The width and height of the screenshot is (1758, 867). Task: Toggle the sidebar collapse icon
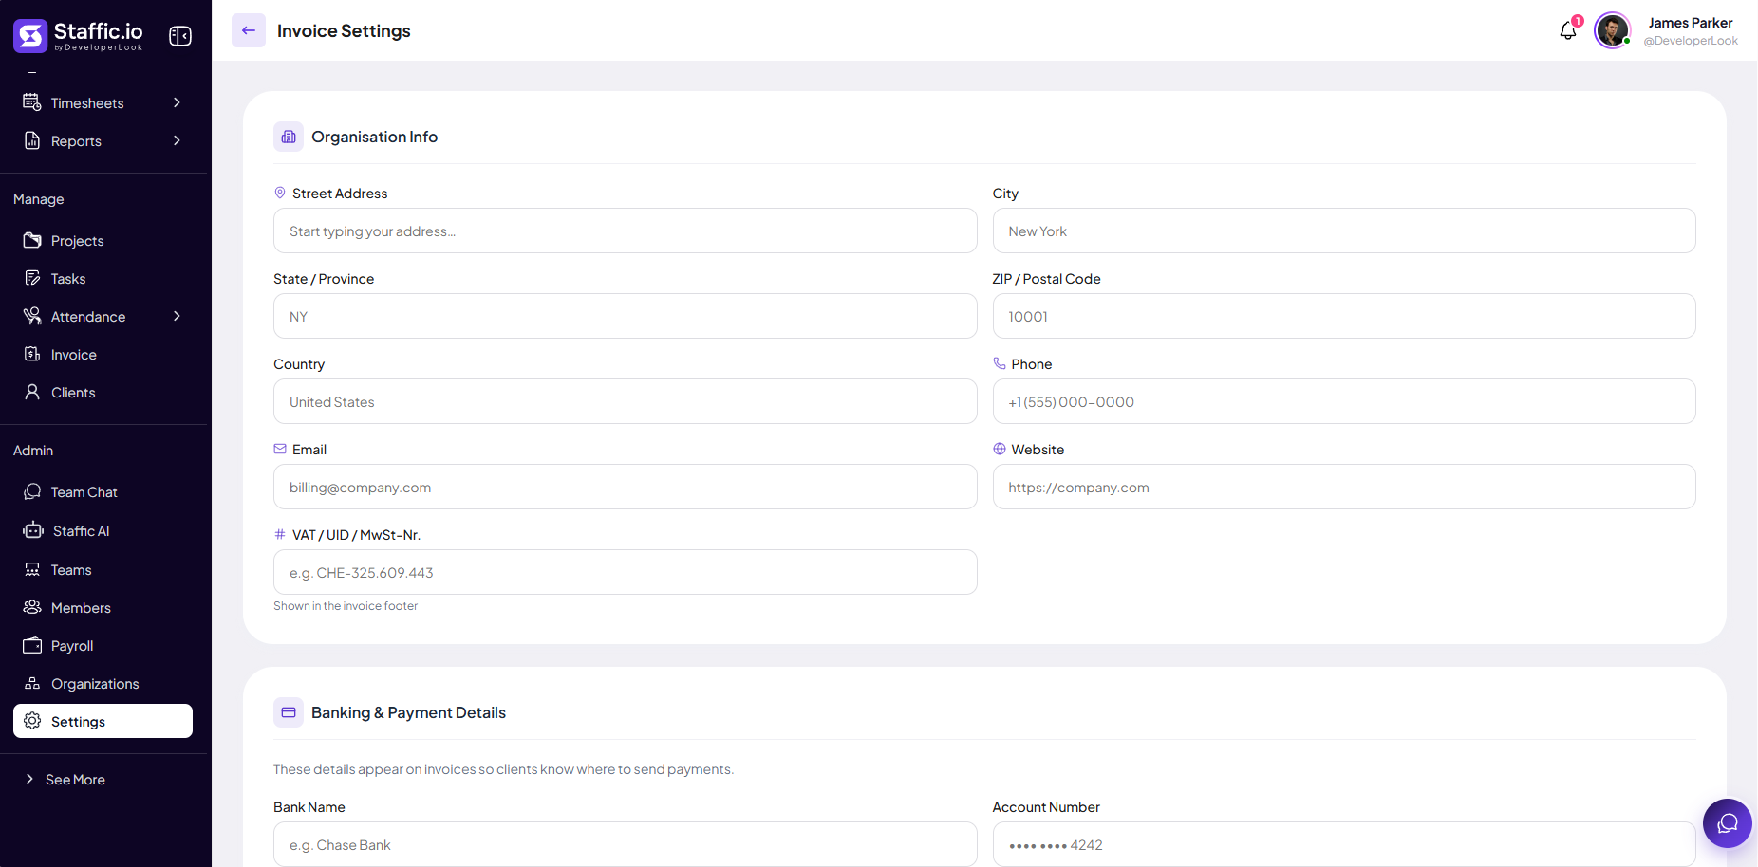point(180,36)
